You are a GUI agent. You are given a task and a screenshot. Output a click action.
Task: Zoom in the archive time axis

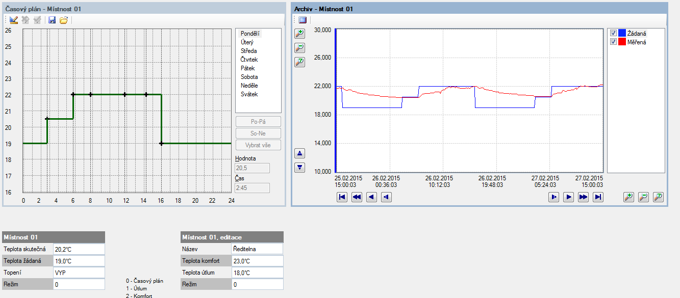click(x=629, y=197)
